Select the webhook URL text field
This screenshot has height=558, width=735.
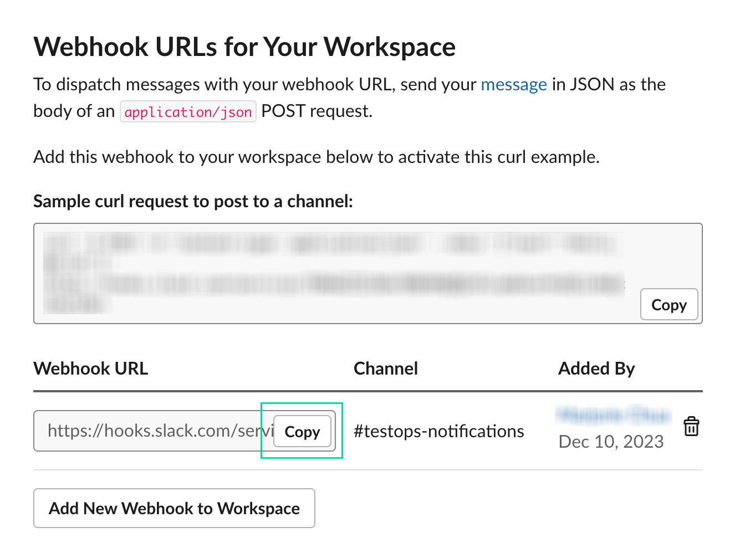coord(150,431)
